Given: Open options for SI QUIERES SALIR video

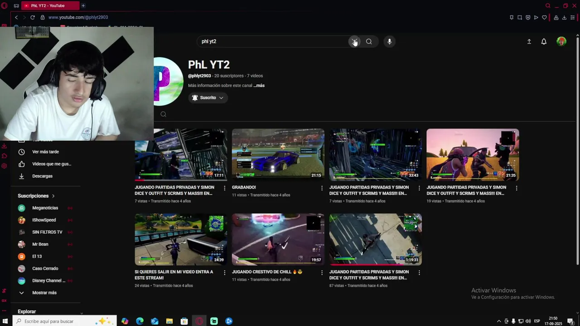Looking at the screenshot, I should click(x=224, y=273).
